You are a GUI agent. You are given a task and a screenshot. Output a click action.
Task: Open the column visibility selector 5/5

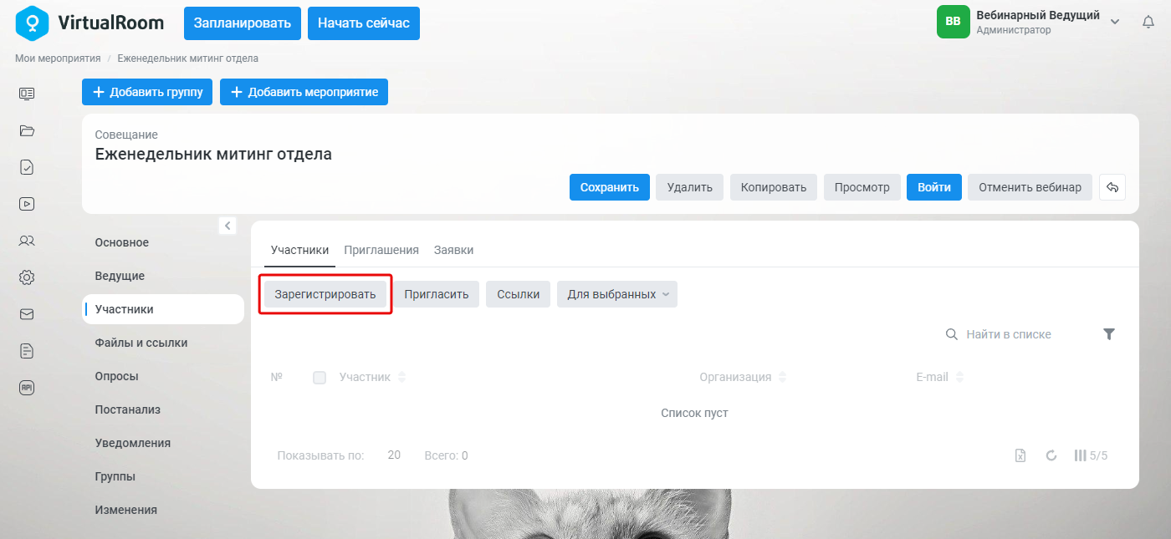(x=1092, y=455)
